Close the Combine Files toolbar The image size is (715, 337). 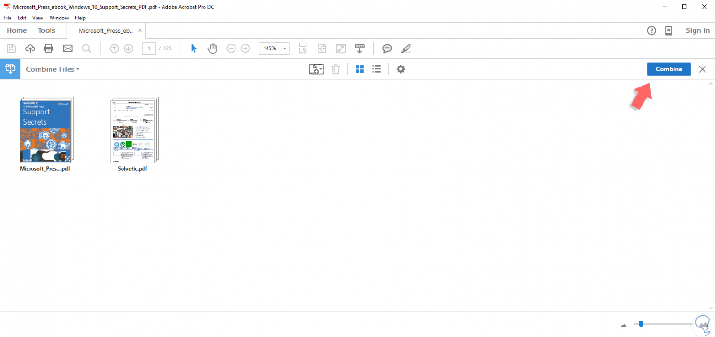point(702,69)
